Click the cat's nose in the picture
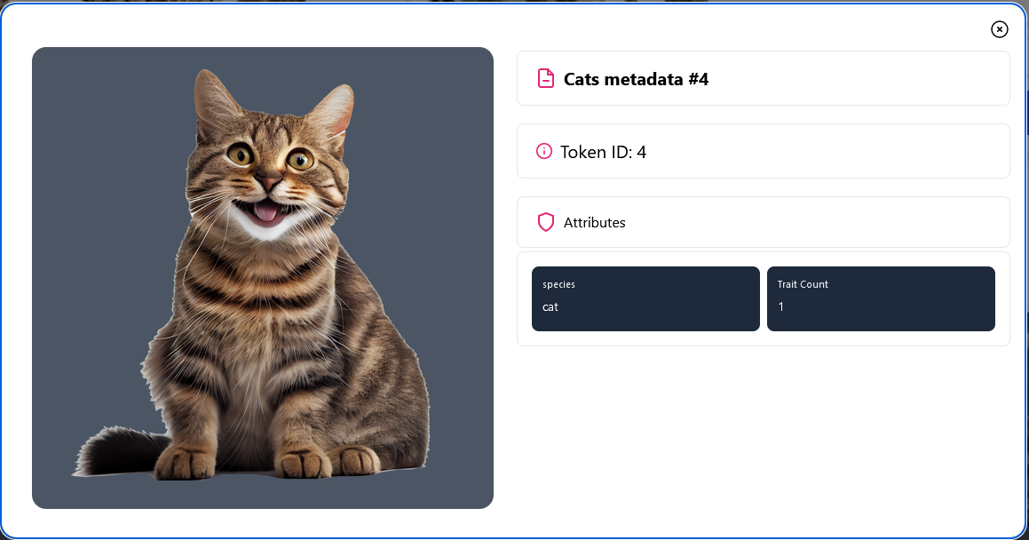 [x=268, y=180]
